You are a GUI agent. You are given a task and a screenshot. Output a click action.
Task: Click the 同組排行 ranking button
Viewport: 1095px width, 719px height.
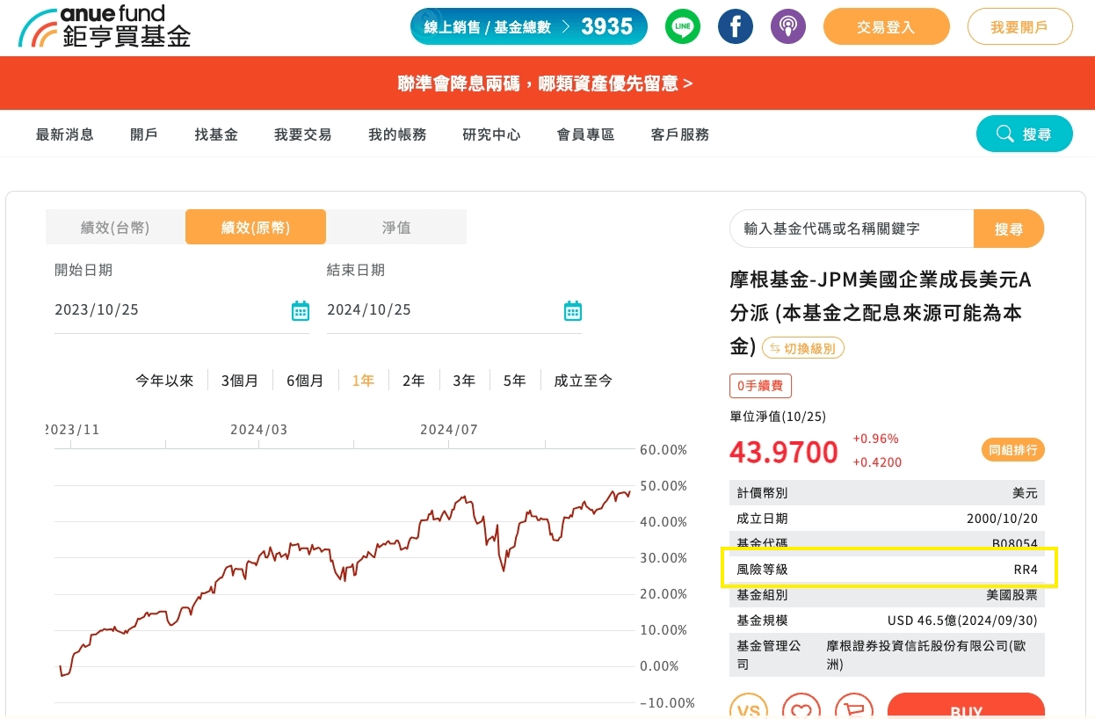(x=1013, y=450)
